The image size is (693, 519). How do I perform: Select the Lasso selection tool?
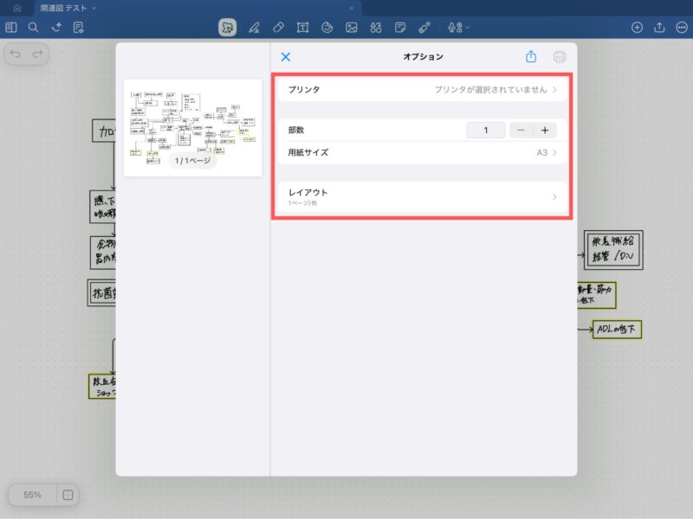pos(227,28)
